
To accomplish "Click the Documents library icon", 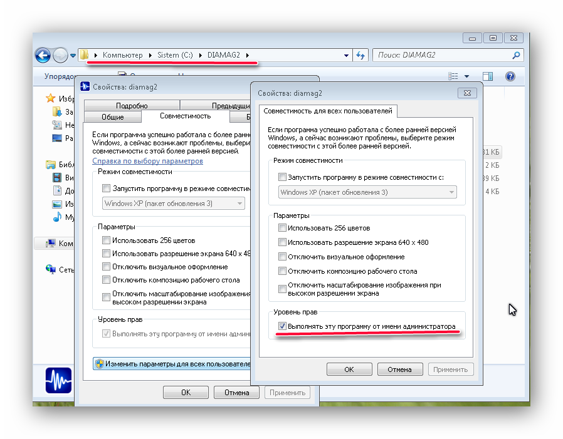I will (57, 190).
